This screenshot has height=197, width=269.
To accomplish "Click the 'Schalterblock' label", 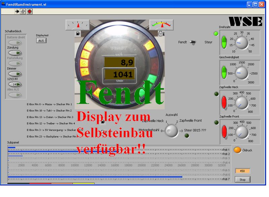I will [x=13, y=31].
